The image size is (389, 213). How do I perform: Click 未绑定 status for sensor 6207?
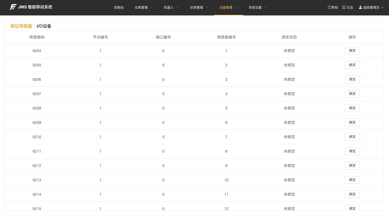[289, 94]
